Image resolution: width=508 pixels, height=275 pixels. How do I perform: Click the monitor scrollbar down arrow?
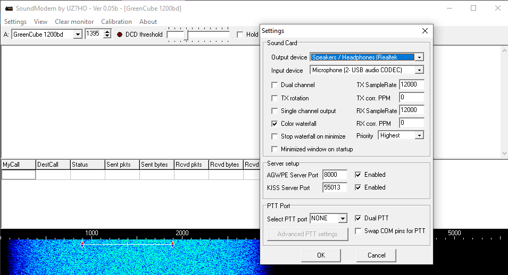click(504, 153)
